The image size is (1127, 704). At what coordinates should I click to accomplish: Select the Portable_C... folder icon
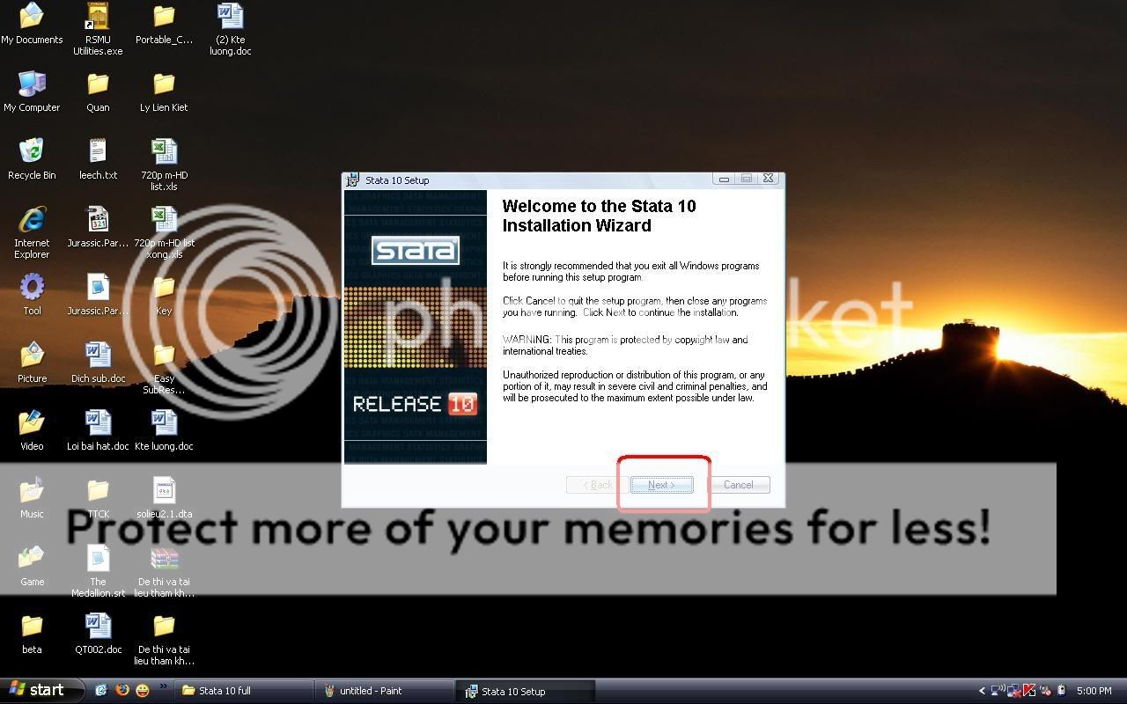click(x=164, y=24)
